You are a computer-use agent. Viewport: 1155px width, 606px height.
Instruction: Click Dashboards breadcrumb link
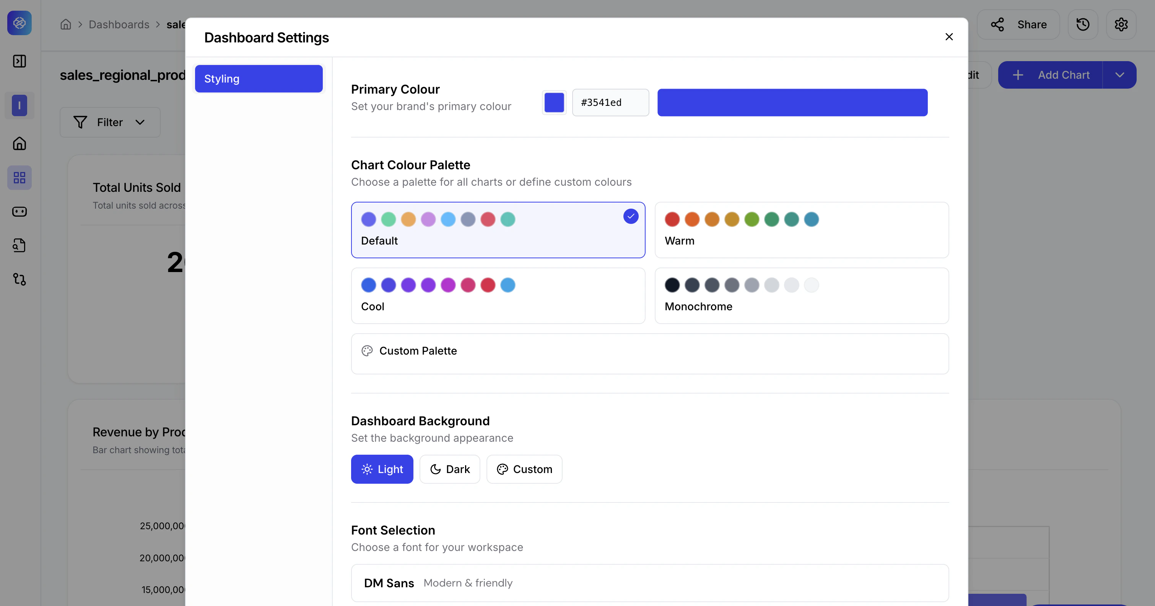tap(119, 24)
